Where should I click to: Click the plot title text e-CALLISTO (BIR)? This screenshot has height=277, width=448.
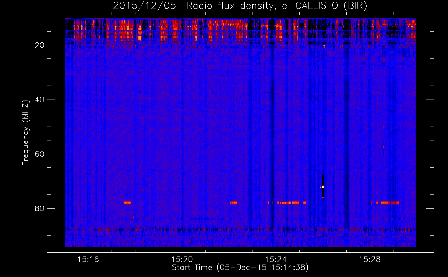point(324,6)
